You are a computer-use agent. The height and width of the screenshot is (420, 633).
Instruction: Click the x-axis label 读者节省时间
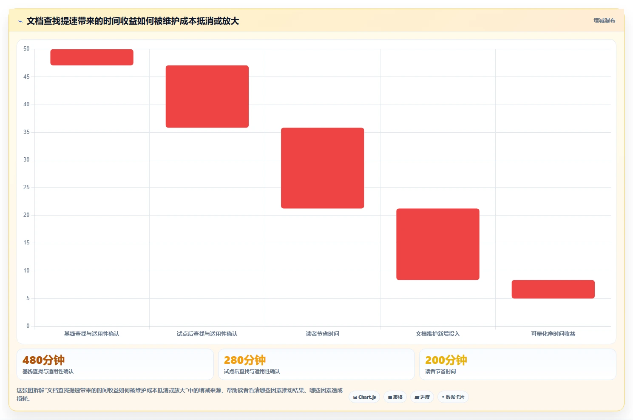tap(322, 334)
